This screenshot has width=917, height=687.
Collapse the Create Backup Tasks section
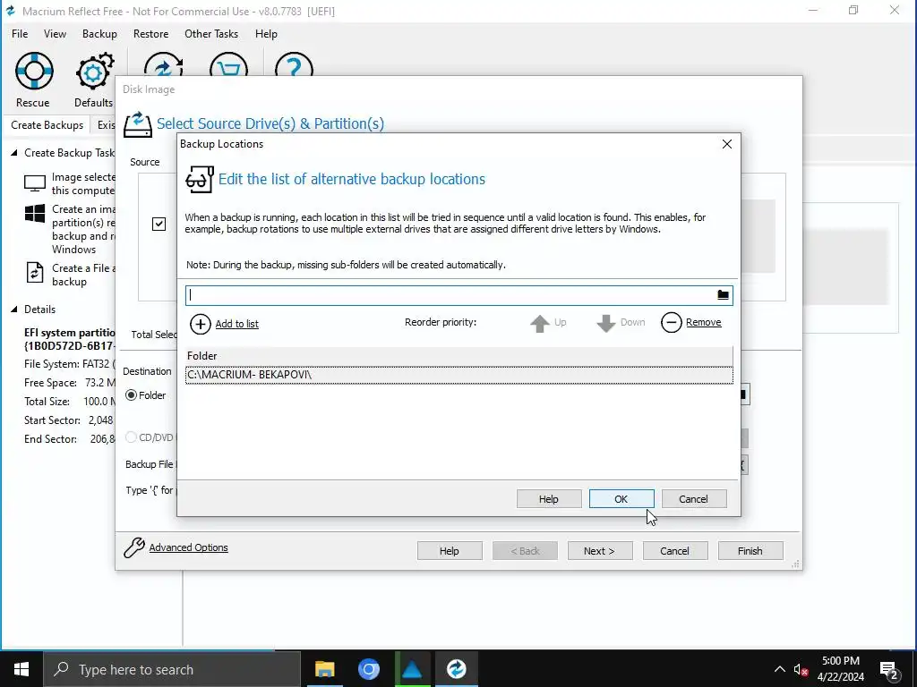[14, 153]
